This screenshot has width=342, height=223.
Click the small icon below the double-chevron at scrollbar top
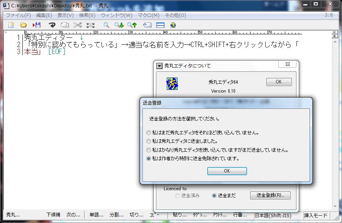pos(334,36)
